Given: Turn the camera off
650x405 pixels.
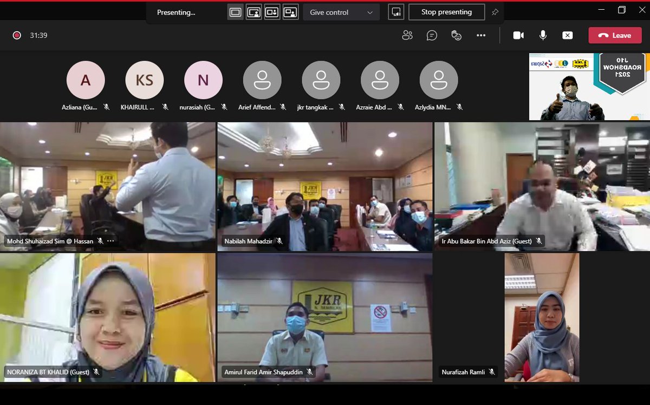Looking at the screenshot, I should point(518,35).
